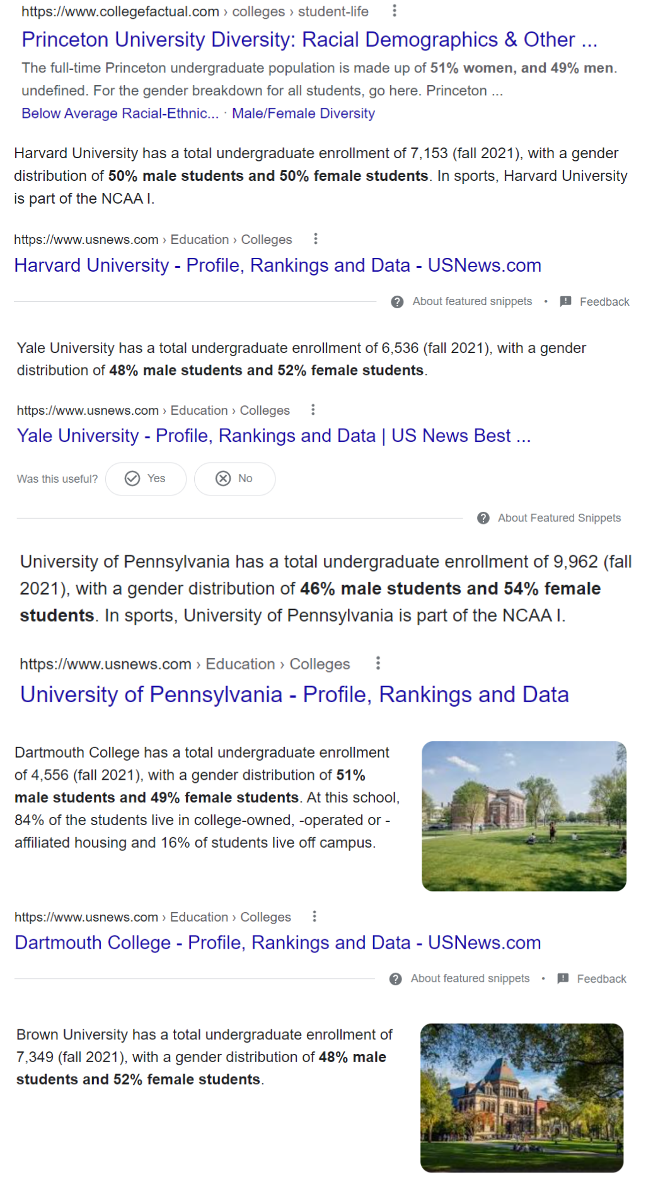The width and height of the screenshot is (646, 1180).
Task: Click the question mark icon under Harvard snippet
Action: click(397, 302)
